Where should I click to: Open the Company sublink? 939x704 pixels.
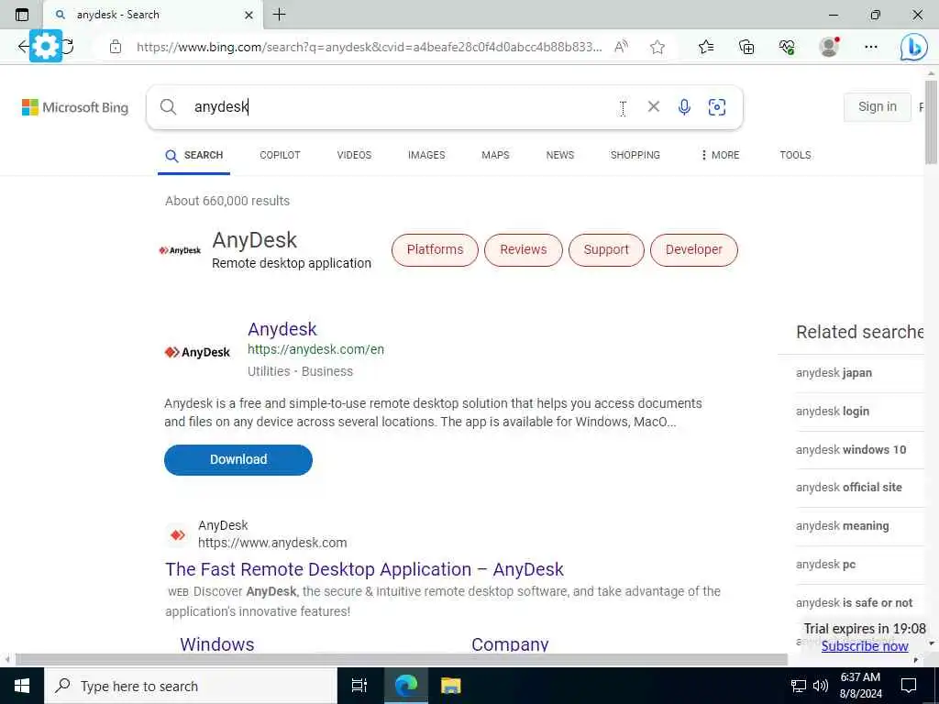pyautogui.click(x=510, y=643)
